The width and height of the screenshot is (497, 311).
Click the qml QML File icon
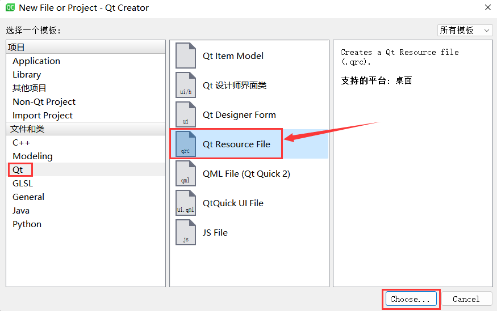(x=186, y=173)
